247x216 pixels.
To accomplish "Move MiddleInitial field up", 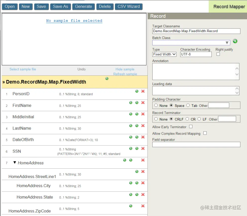I will coord(131,114).
